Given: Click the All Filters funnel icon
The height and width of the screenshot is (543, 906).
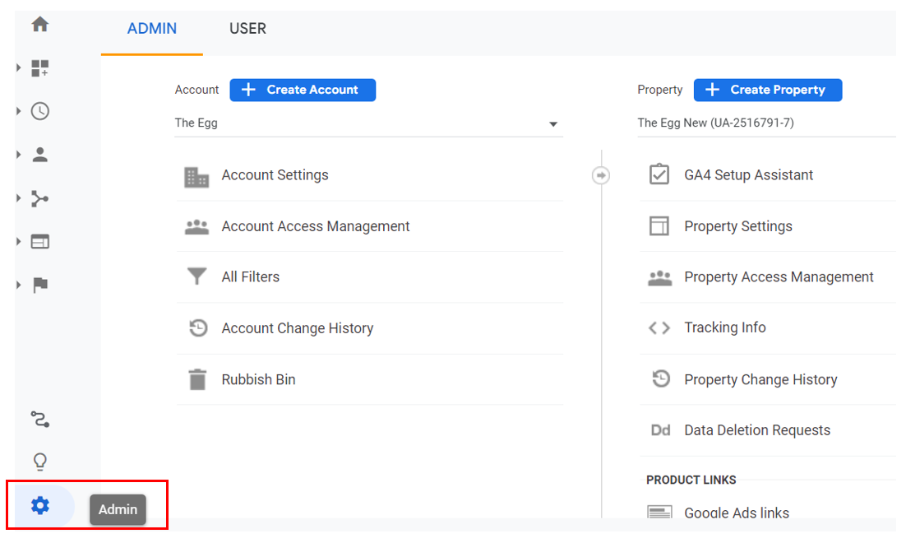Looking at the screenshot, I should (196, 276).
